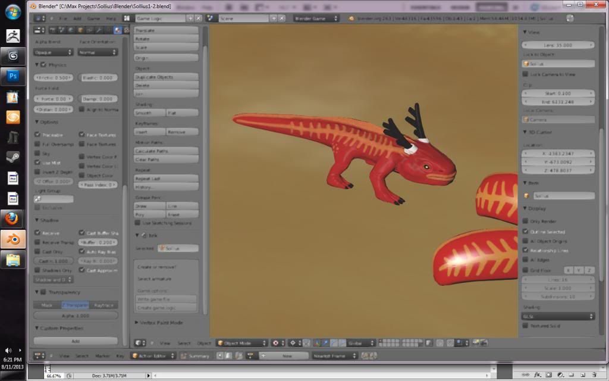Open the Game menu
The image size is (609, 381).
point(93,18)
